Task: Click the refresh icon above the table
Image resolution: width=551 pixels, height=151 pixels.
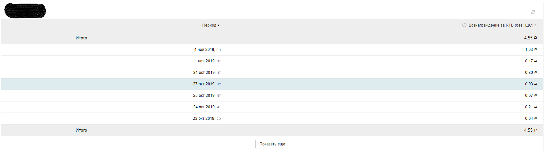Action: 533,12
